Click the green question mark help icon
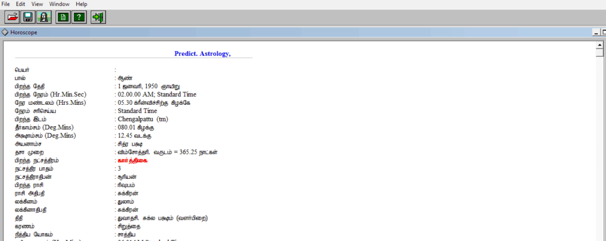 pyautogui.click(x=79, y=17)
